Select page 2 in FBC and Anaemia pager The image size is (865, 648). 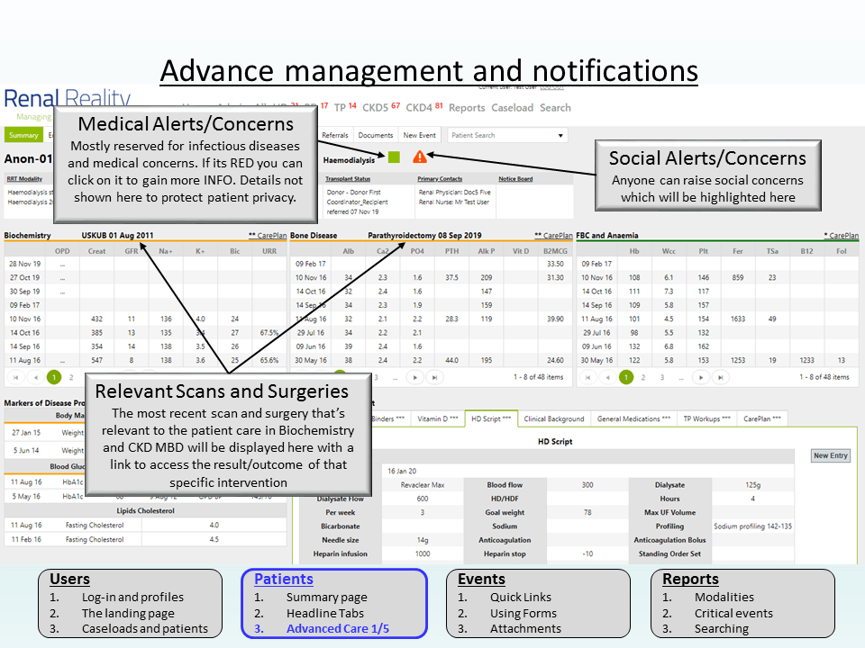642,378
